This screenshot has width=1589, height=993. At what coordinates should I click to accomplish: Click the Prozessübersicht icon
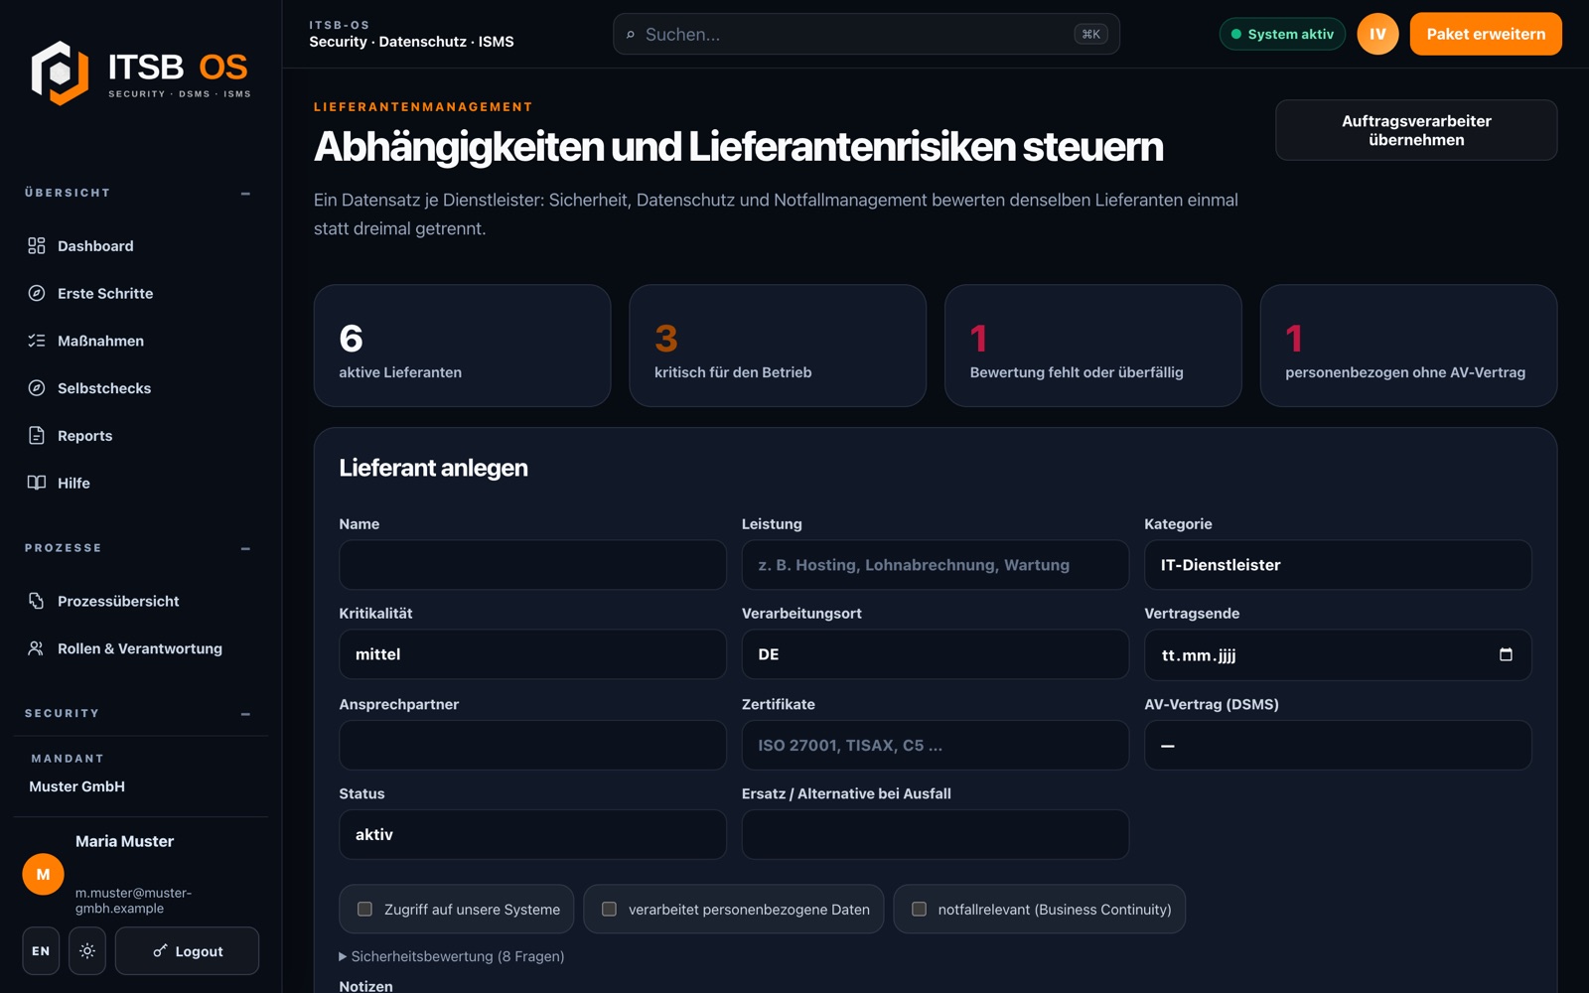[x=37, y=601]
